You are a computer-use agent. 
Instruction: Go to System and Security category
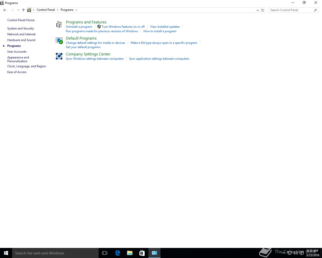[21, 28]
